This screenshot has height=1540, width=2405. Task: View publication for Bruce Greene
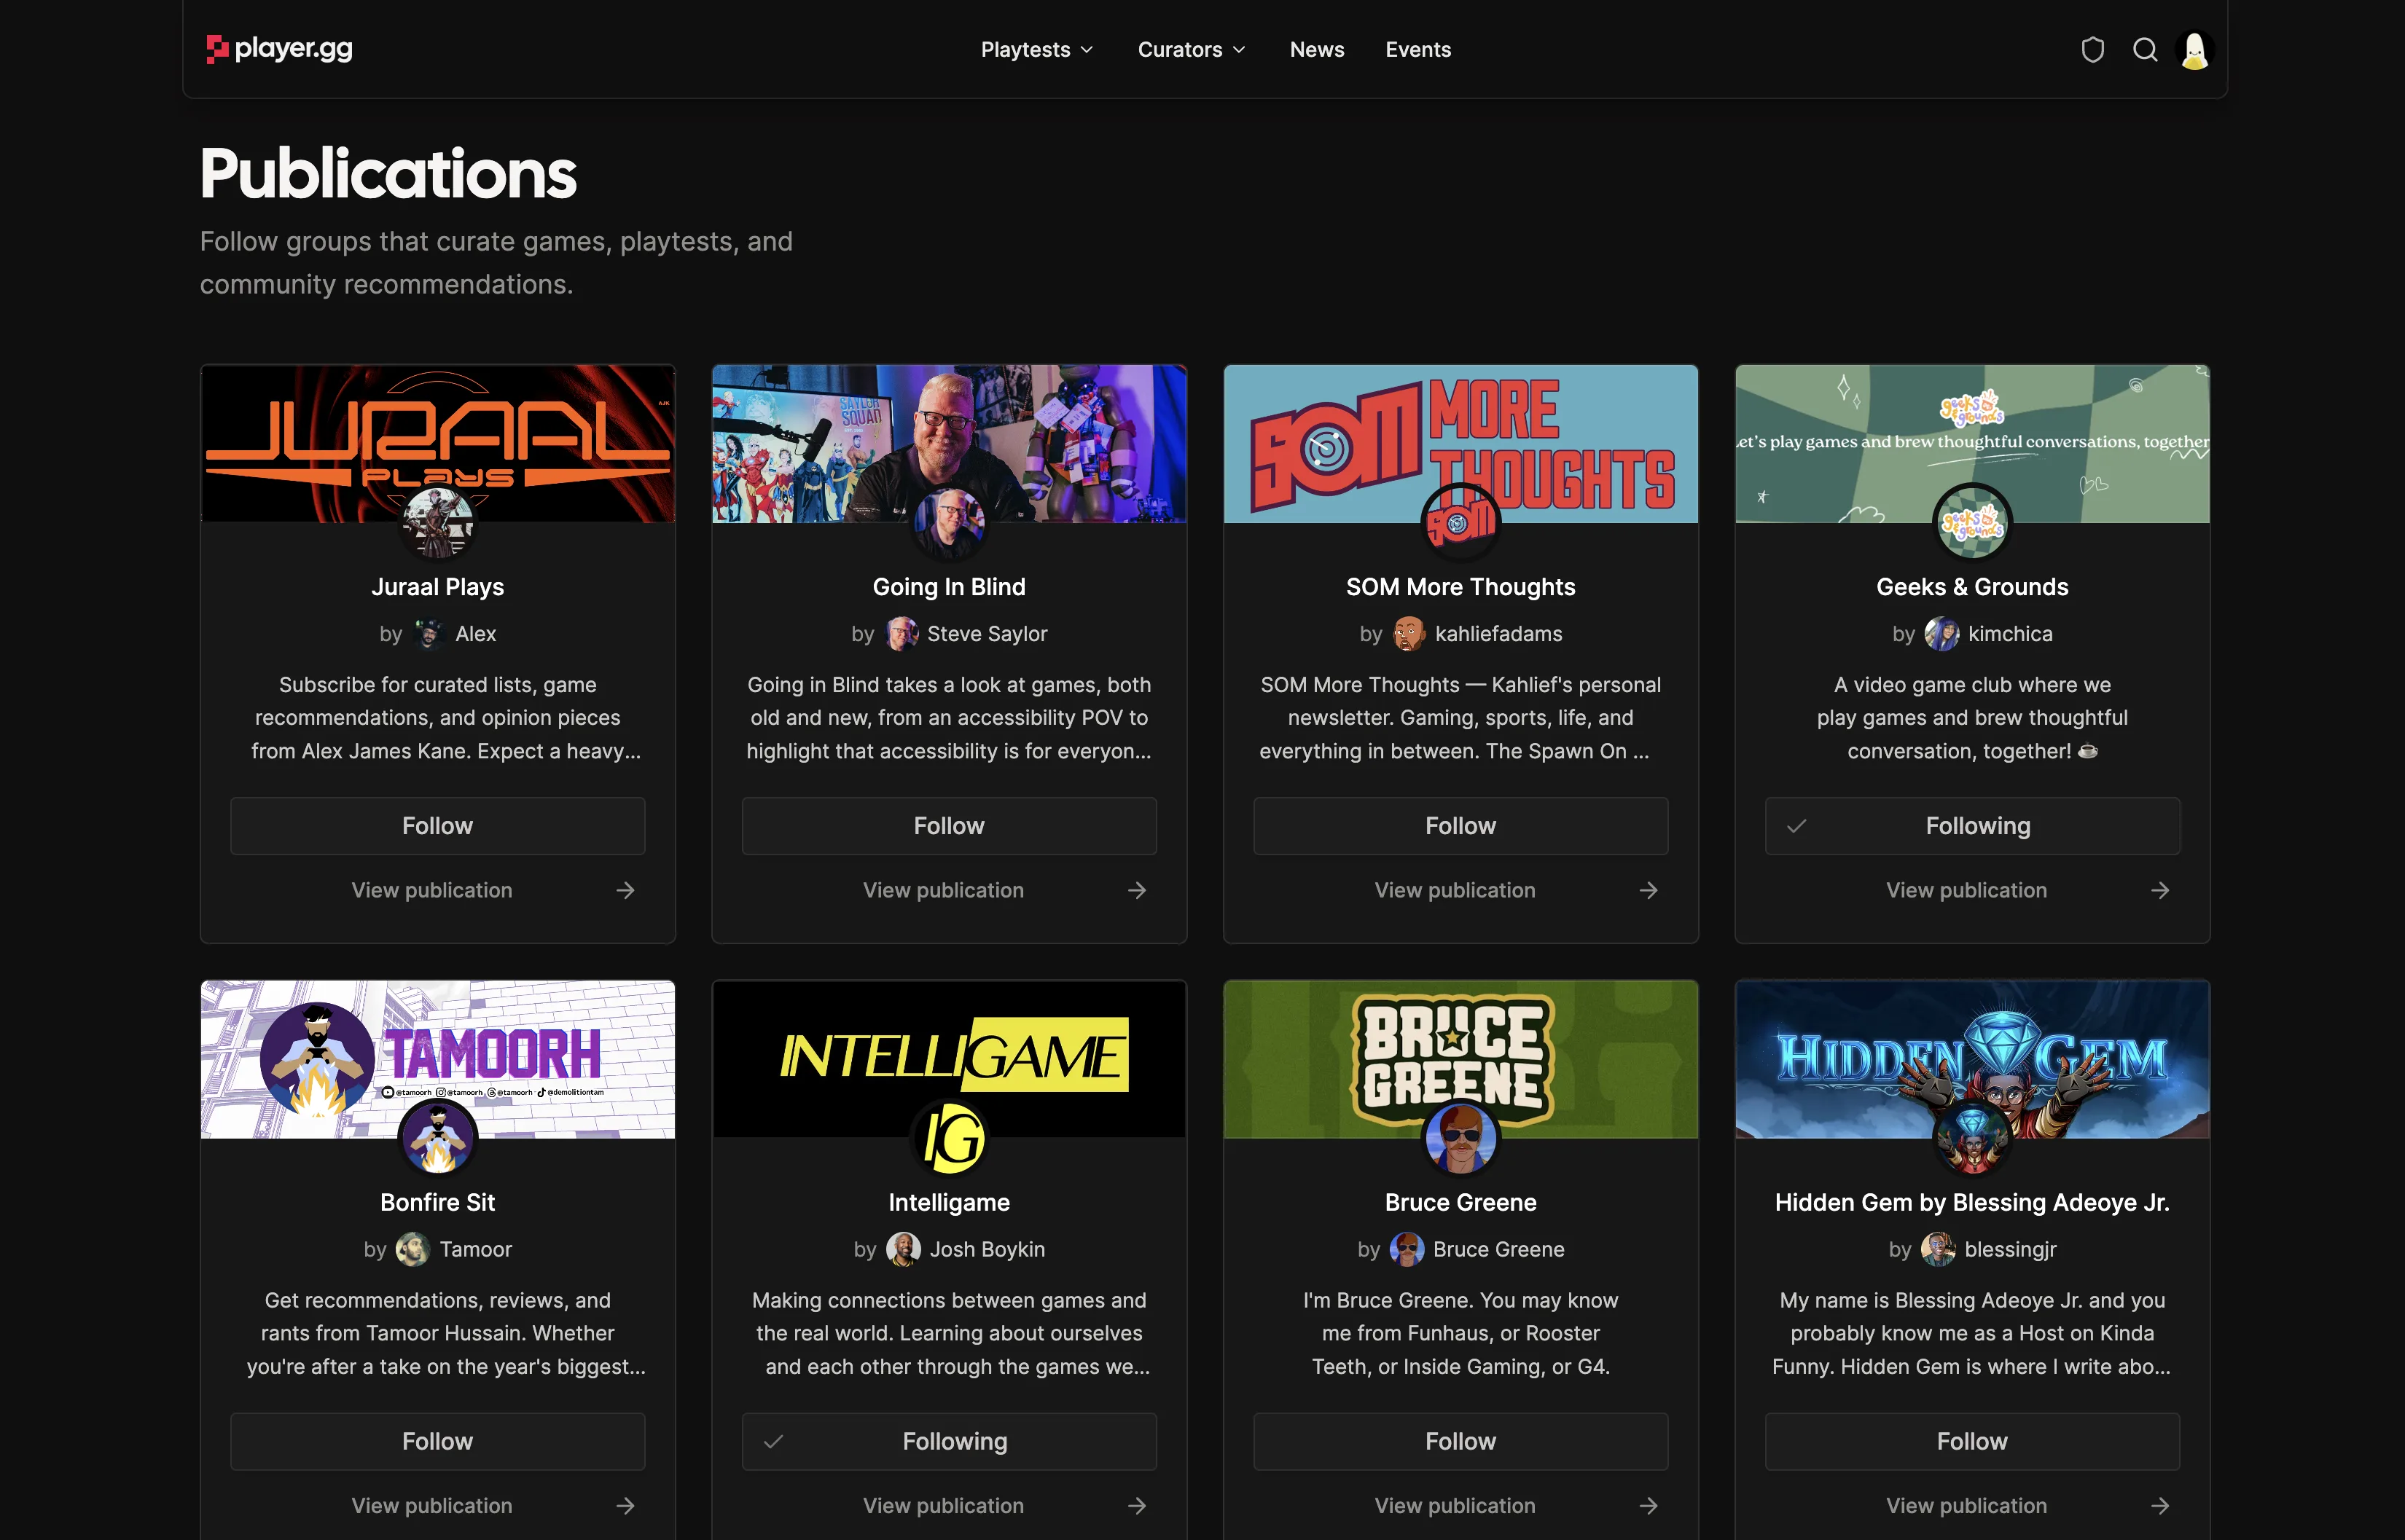1460,1505
